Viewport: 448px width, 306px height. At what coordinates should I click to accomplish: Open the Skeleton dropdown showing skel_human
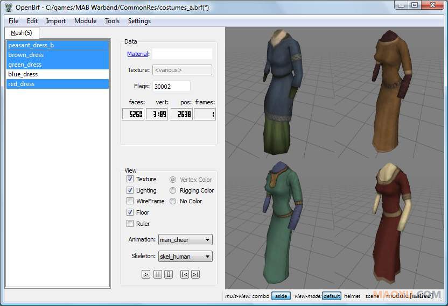pyautogui.click(x=185, y=257)
